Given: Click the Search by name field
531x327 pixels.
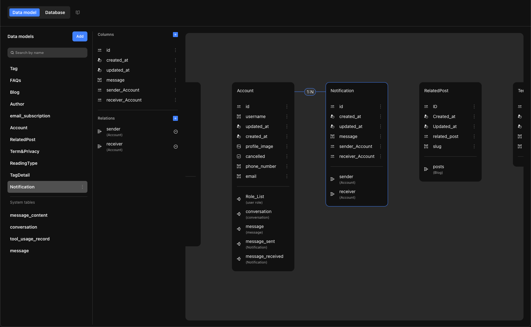Looking at the screenshot, I should 47,53.
